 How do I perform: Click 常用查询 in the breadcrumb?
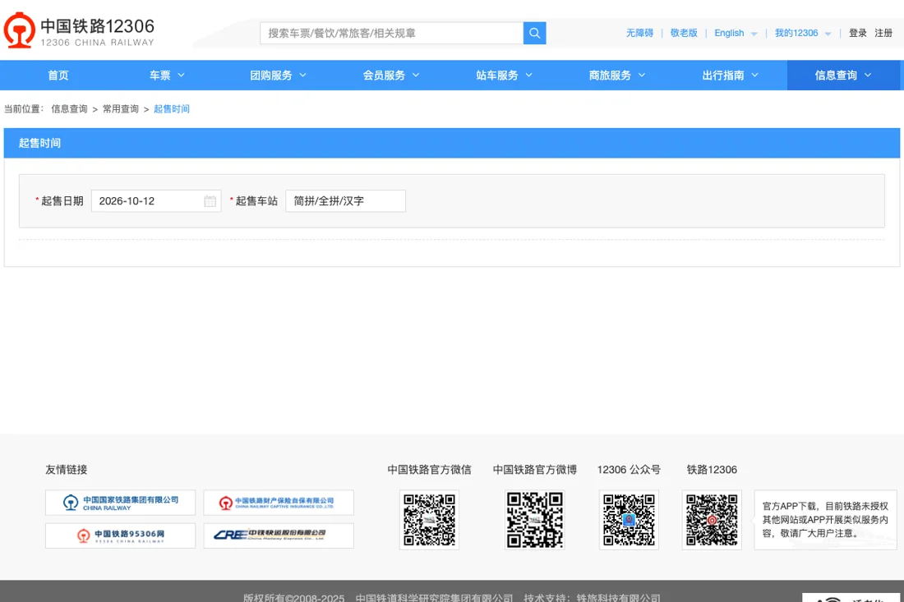click(121, 109)
